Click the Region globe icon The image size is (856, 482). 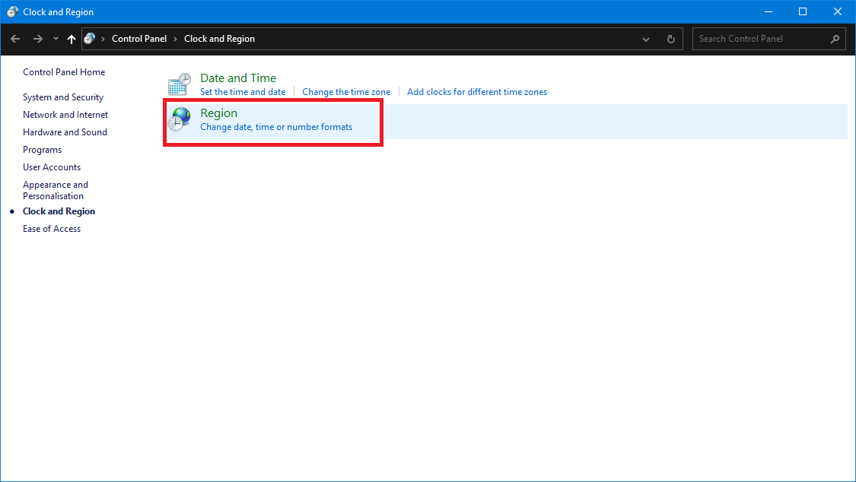[x=180, y=119]
